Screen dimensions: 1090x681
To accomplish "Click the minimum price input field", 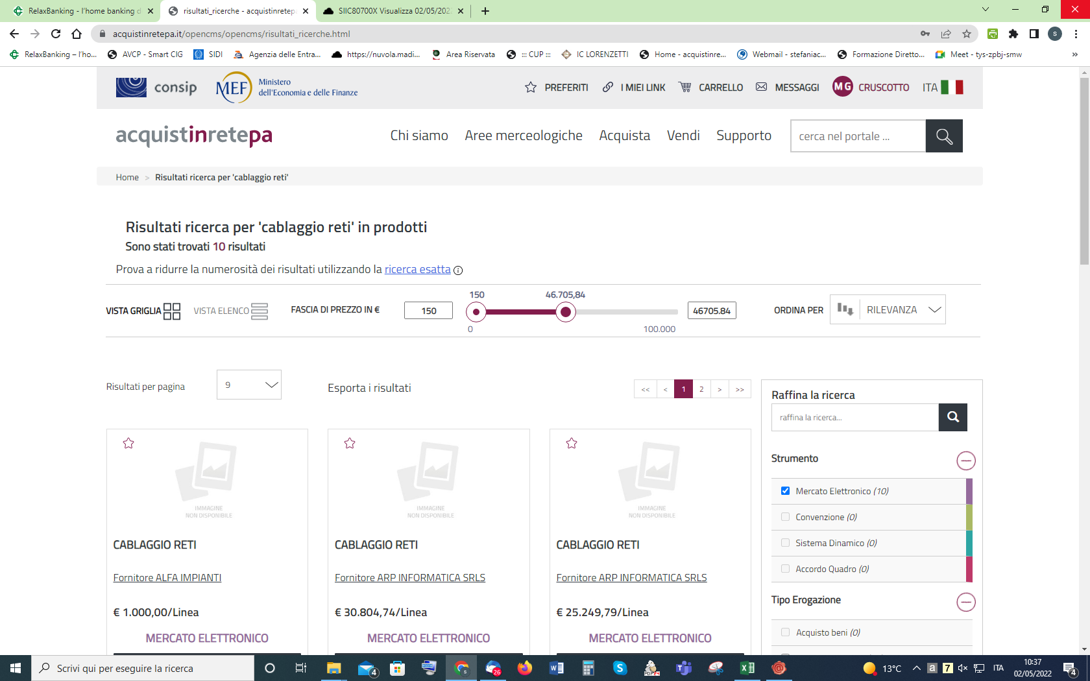I will pyautogui.click(x=428, y=311).
